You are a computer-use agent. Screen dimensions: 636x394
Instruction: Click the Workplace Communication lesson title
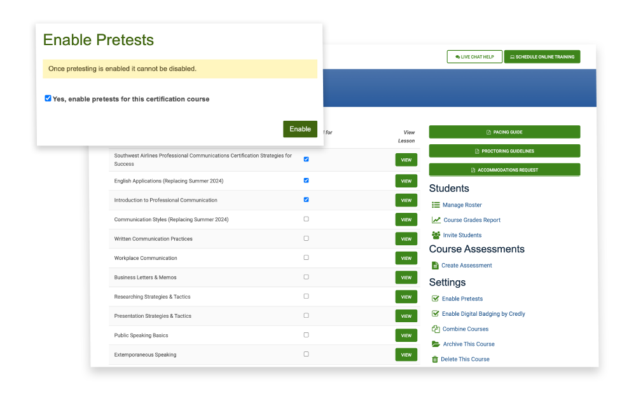[x=146, y=258]
